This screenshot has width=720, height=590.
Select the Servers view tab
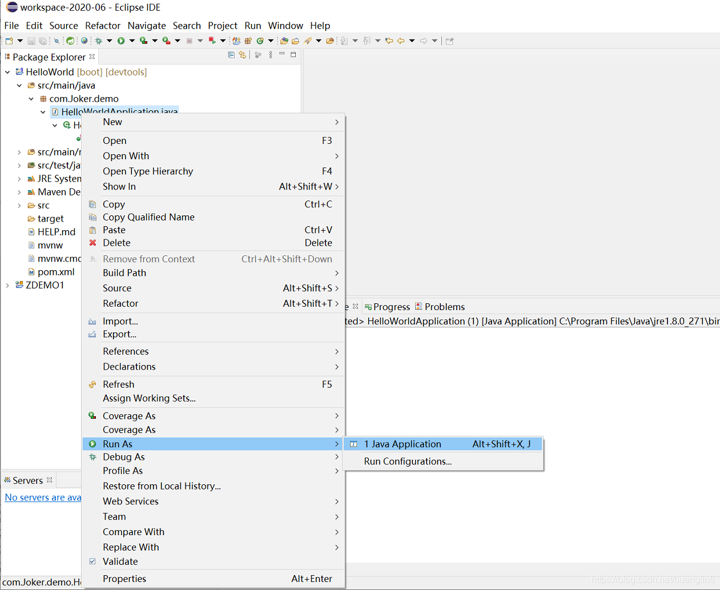click(x=27, y=480)
